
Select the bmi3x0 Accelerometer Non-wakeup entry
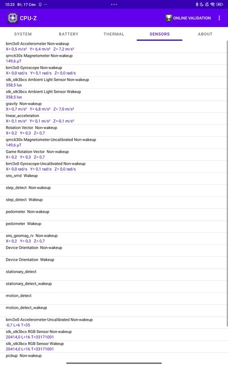(113, 47)
